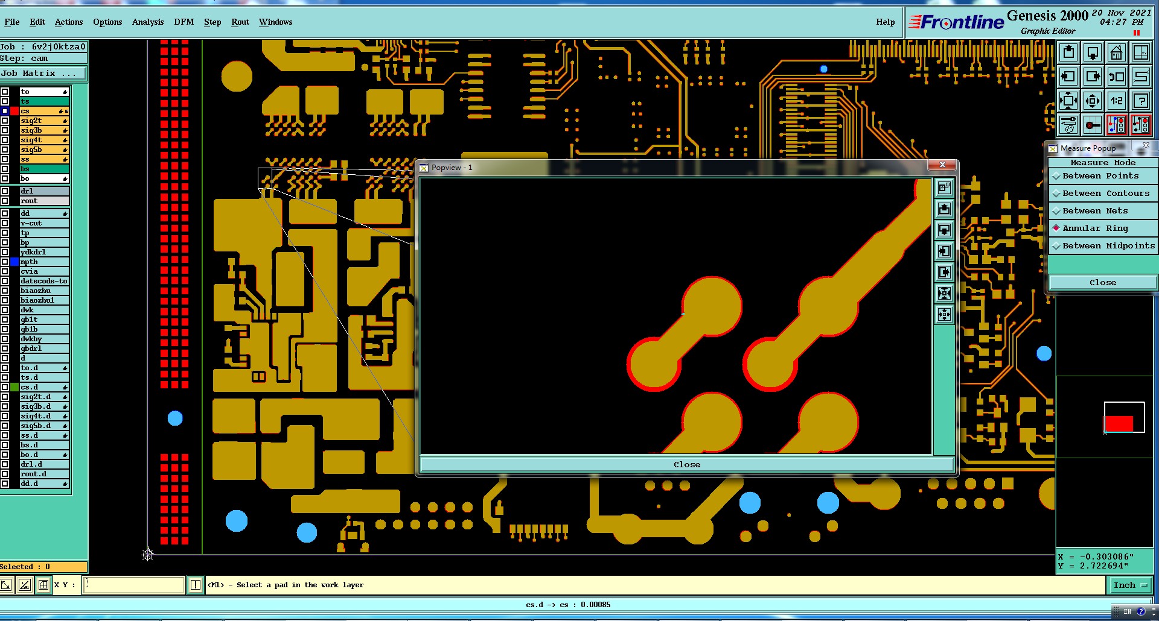The width and height of the screenshot is (1159, 621).
Task: Click the Job Matrix button
Action: pyautogui.click(x=43, y=74)
